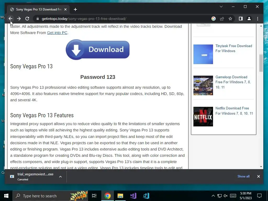
Task: Open the Chrome profile menu
Action: [249, 19]
